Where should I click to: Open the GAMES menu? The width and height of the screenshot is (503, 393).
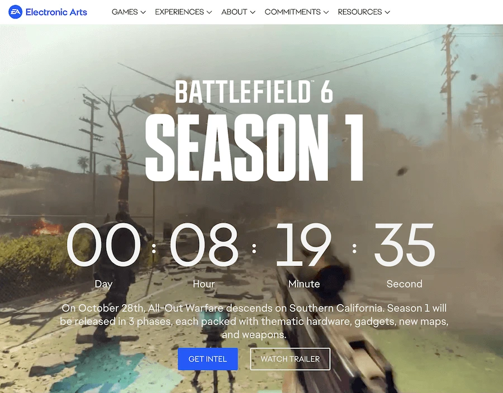(125, 12)
